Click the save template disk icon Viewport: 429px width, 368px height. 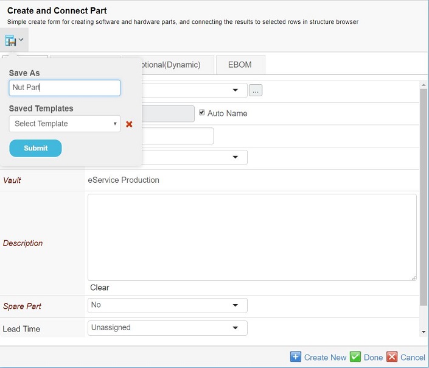(x=11, y=40)
